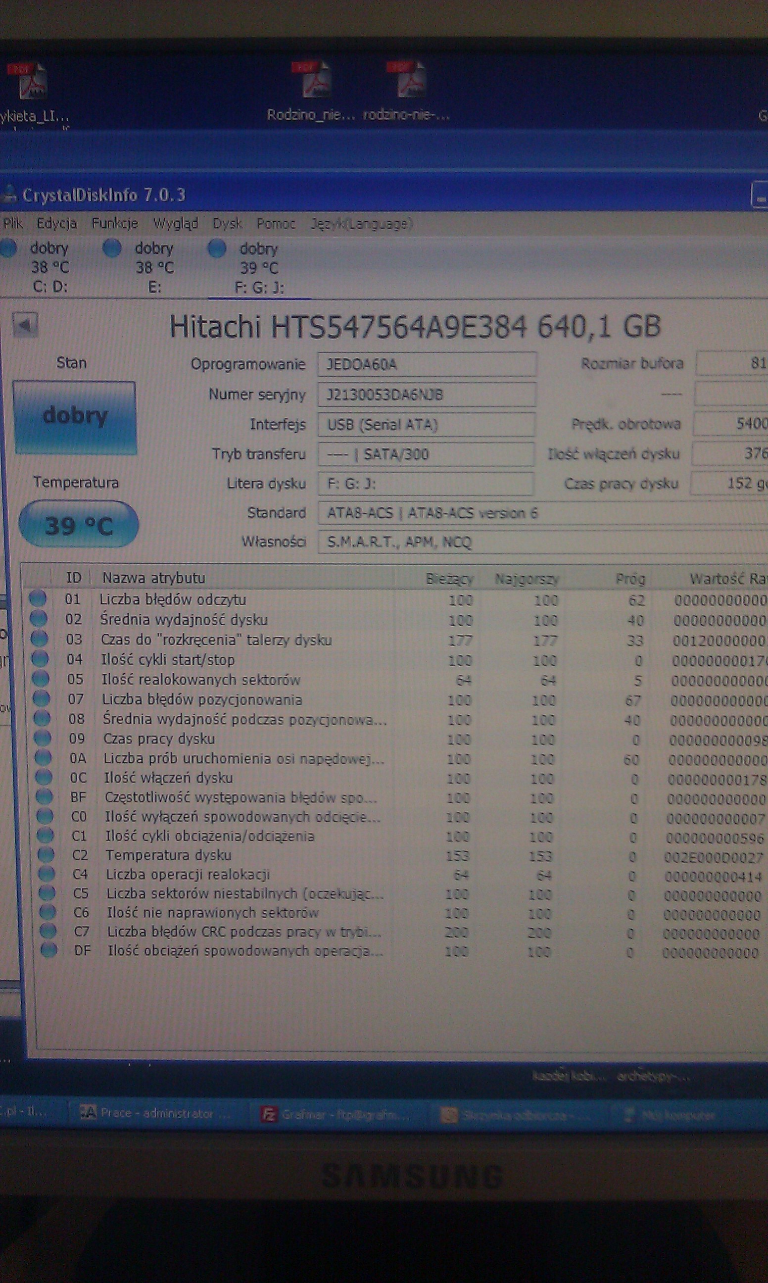Select the 'Temperatura dysku' attribute row name
The width and height of the screenshot is (768, 1283).
point(169,855)
